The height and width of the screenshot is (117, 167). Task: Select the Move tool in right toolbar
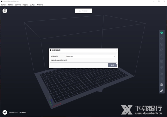click(x=162, y=38)
